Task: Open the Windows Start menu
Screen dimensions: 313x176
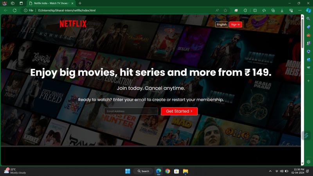Action: tap(128, 171)
